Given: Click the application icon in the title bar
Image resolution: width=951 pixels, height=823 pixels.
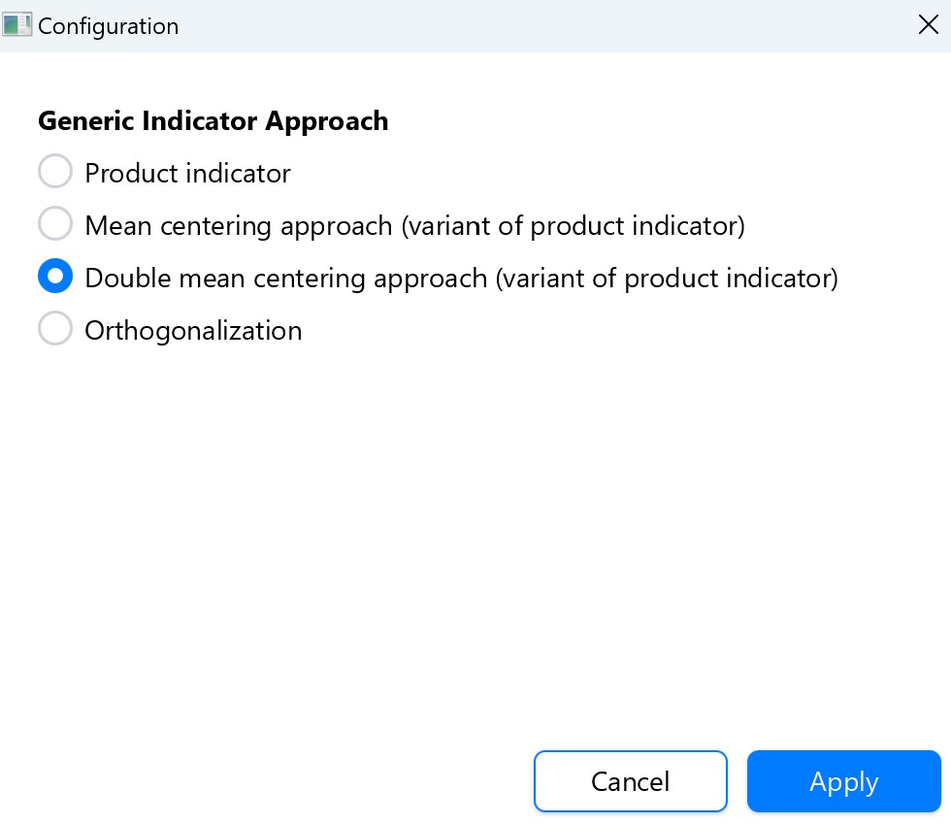Looking at the screenshot, I should pyautogui.click(x=17, y=25).
